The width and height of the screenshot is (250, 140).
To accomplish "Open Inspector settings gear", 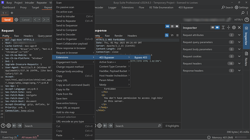I will [x=234, y=28].
